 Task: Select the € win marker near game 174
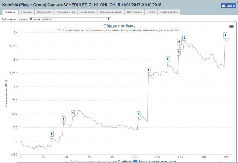point(180,42)
